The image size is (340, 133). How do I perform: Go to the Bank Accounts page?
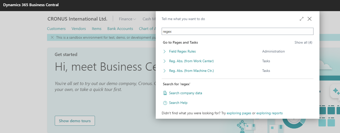[120, 28]
